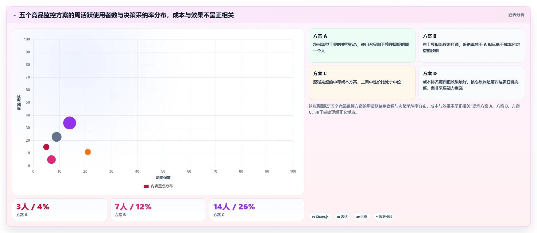Viewport: 537px width, 233px height.
Task: Click the dark red bubble in chart
Action: point(46,147)
